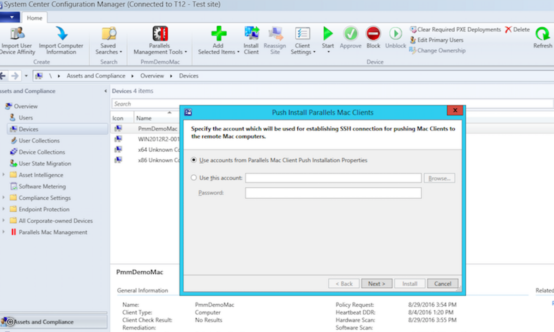Click the Reassign Site icon
Screen dimensions: 554x332
pos(275,33)
